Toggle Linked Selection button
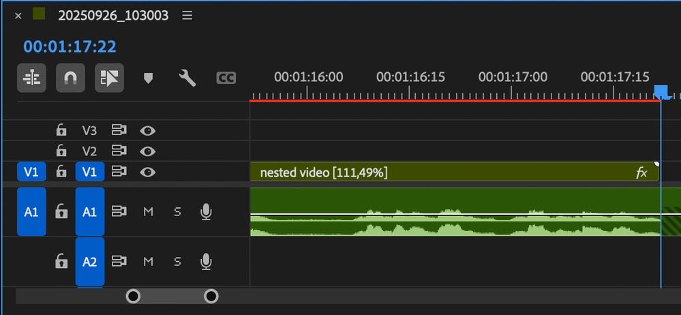 click(109, 78)
